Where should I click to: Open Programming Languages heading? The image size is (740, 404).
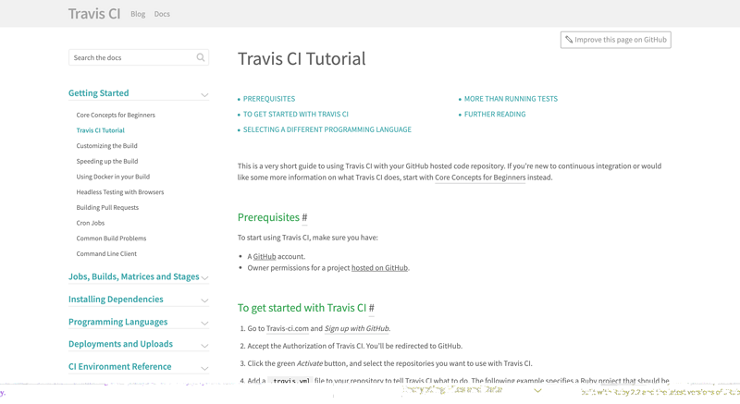[118, 322]
